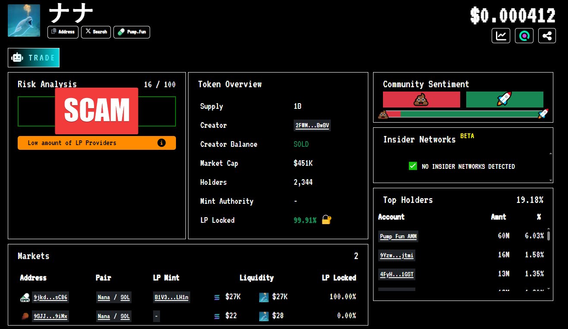Click the Top Holders scroll up arrow
Screen dimensions: 568x329
[x=549, y=229]
